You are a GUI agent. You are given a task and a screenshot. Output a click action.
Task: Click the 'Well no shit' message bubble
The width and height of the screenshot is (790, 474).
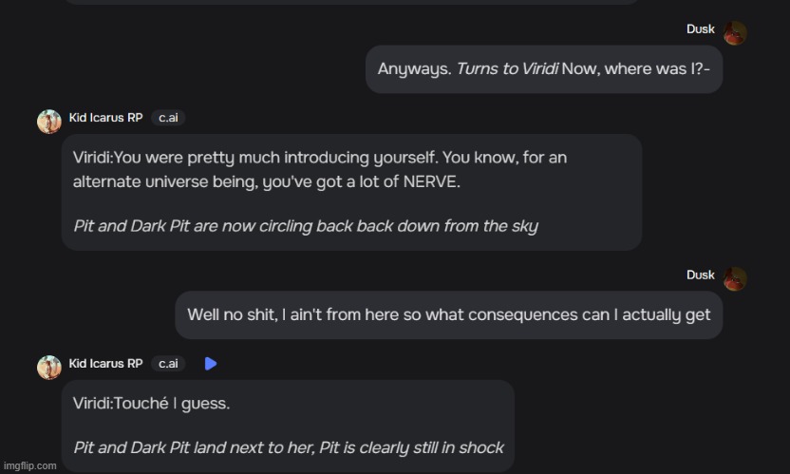click(449, 314)
